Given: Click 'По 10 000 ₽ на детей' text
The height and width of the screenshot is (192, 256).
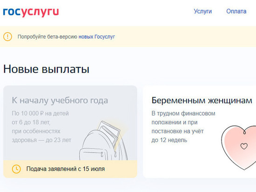Looking at the screenshot, I should coord(40,113).
